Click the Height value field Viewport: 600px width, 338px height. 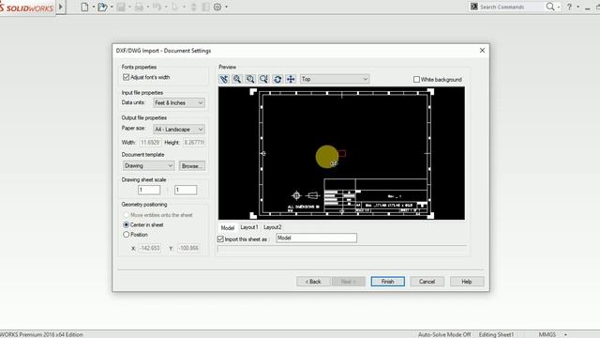click(194, 142)
